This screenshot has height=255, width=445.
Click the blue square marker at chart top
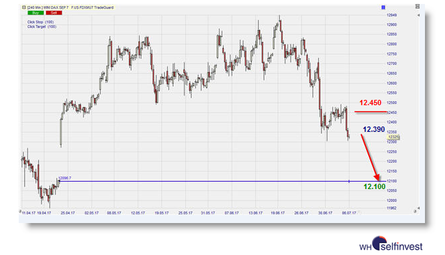(x=383, y=7)
